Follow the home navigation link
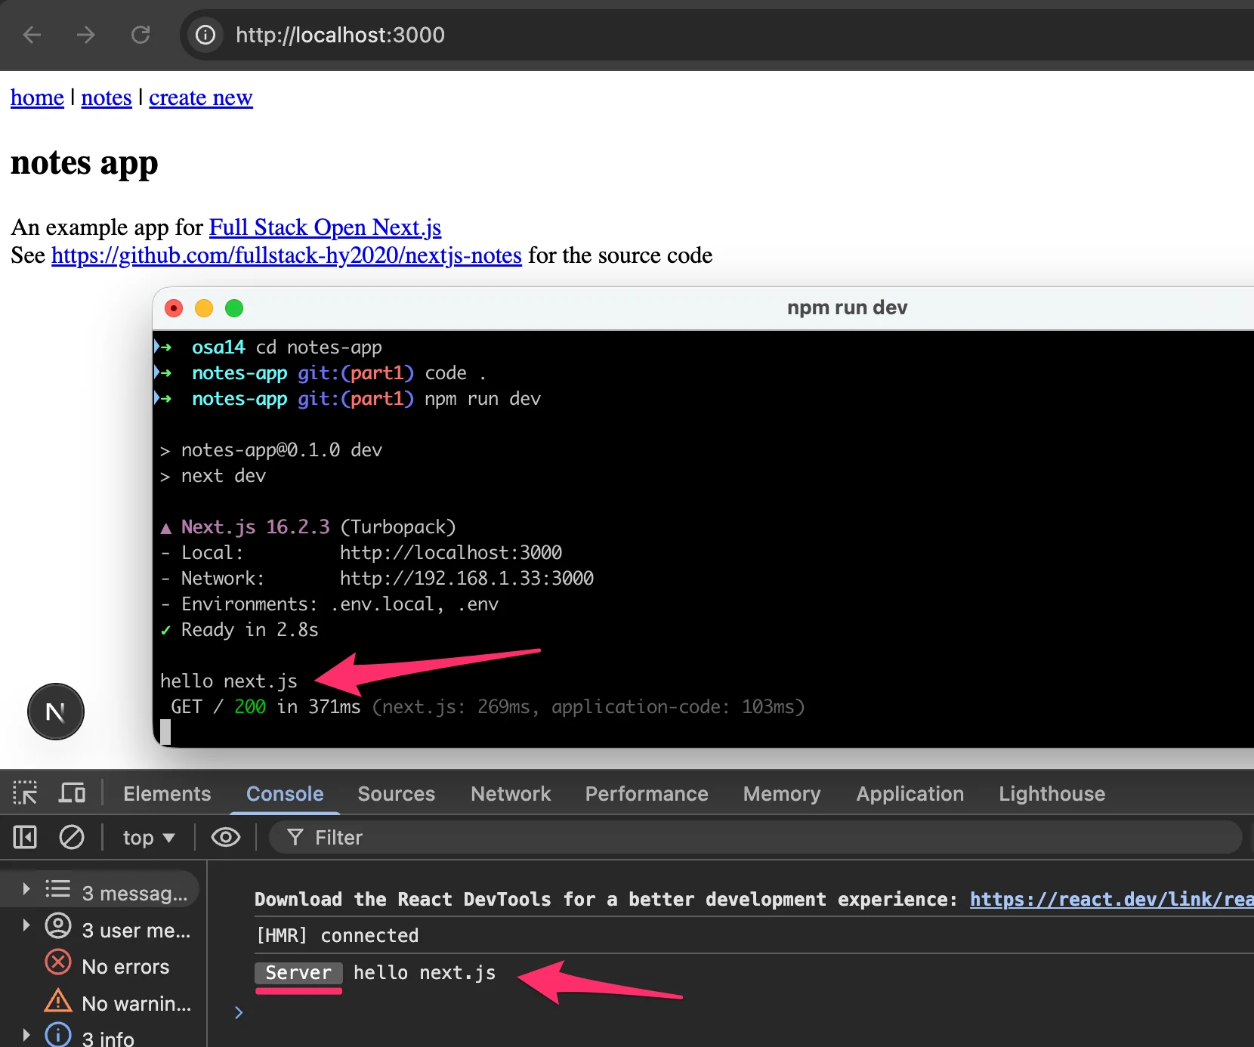This screenshot has width=1254, height=1047. (x=37, y=97)
